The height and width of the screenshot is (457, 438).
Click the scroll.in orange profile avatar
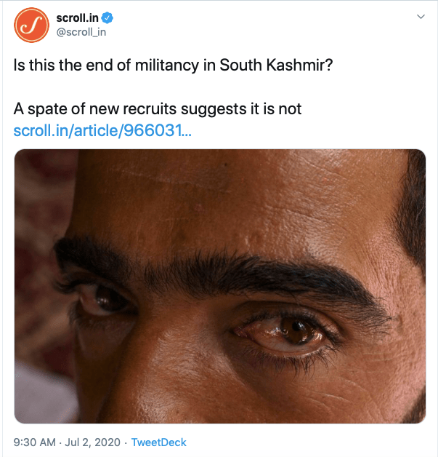click(x=31, y=26)
